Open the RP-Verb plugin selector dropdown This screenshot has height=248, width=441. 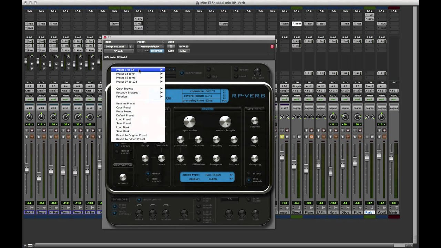[x=119, y=51]
